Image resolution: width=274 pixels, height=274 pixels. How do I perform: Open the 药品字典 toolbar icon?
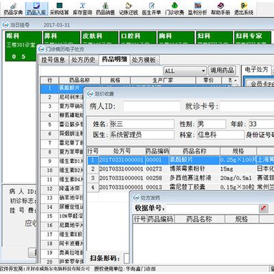coord(13,9)
